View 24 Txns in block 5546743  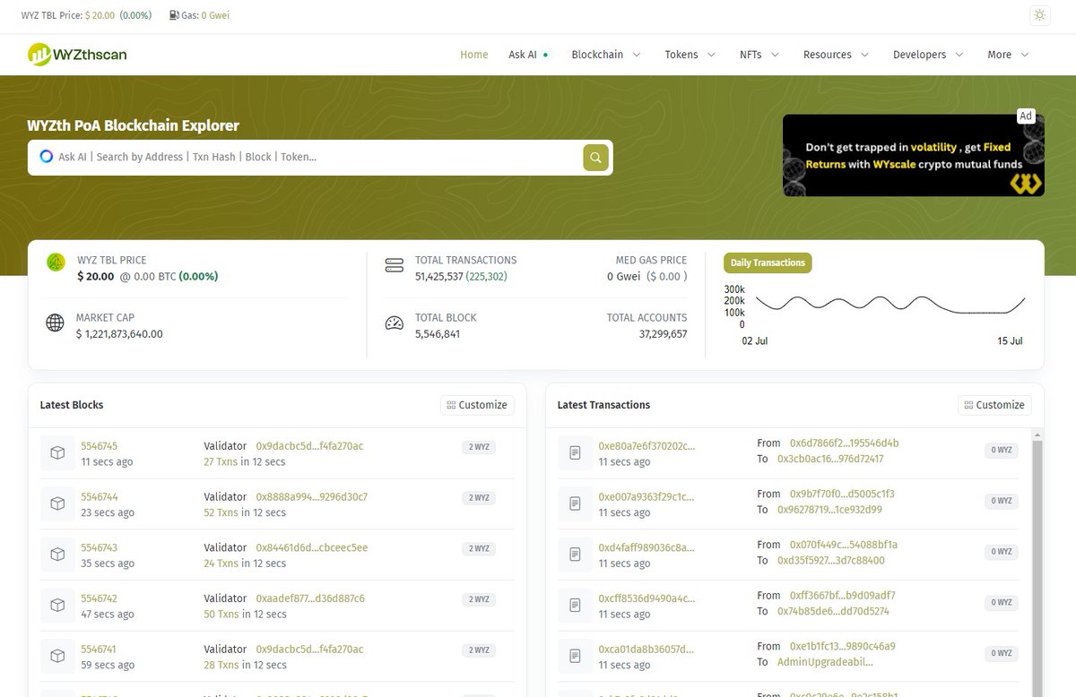[221, 564]
